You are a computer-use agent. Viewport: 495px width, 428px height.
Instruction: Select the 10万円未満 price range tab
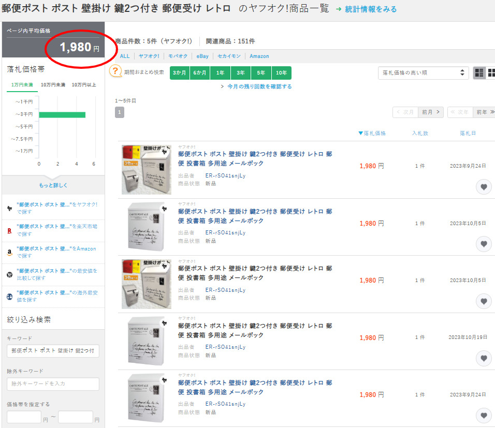point(52,85)
